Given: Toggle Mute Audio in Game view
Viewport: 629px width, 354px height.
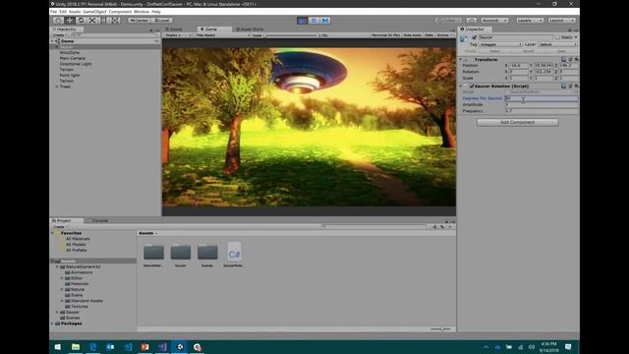Looking at the screenshot, I should (x=413, y=35).
